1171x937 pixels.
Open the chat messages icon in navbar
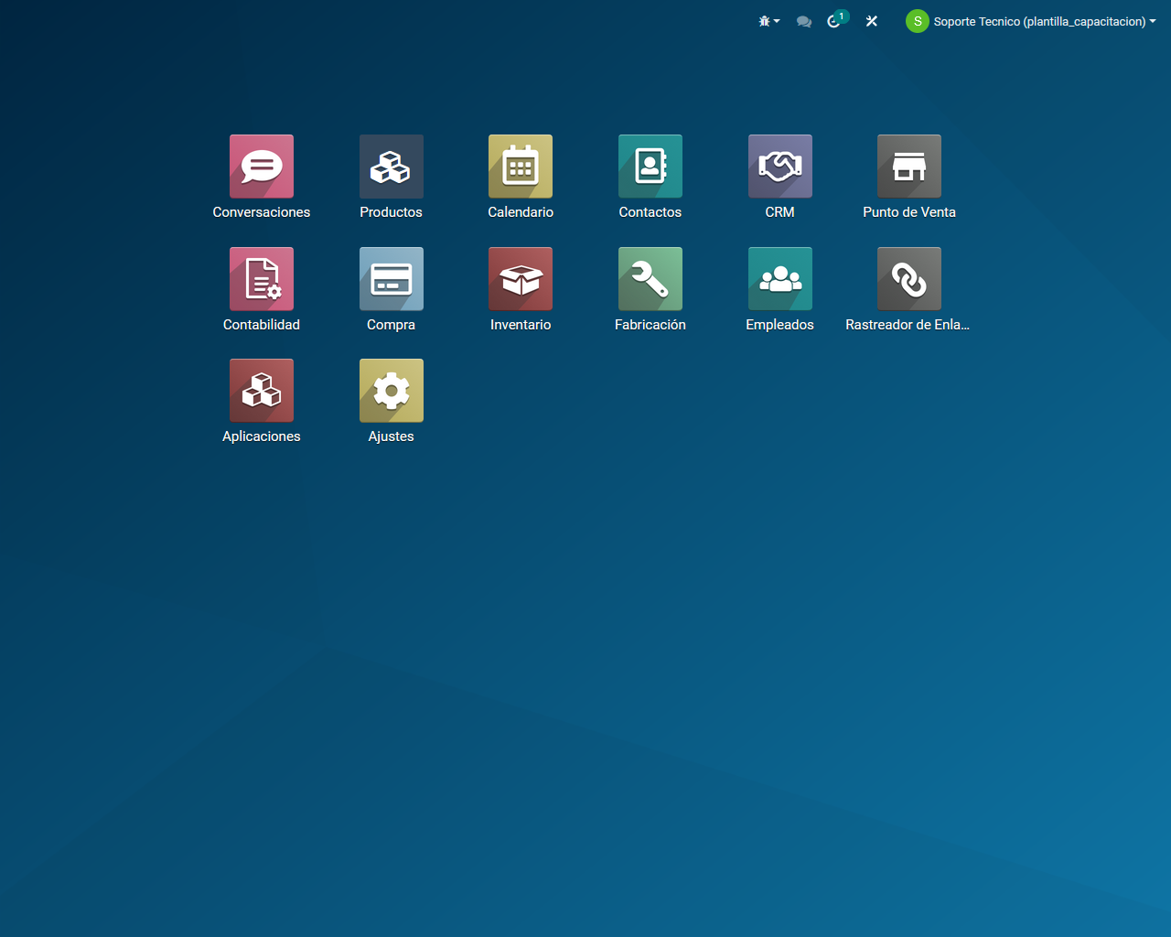pos(804,21)
